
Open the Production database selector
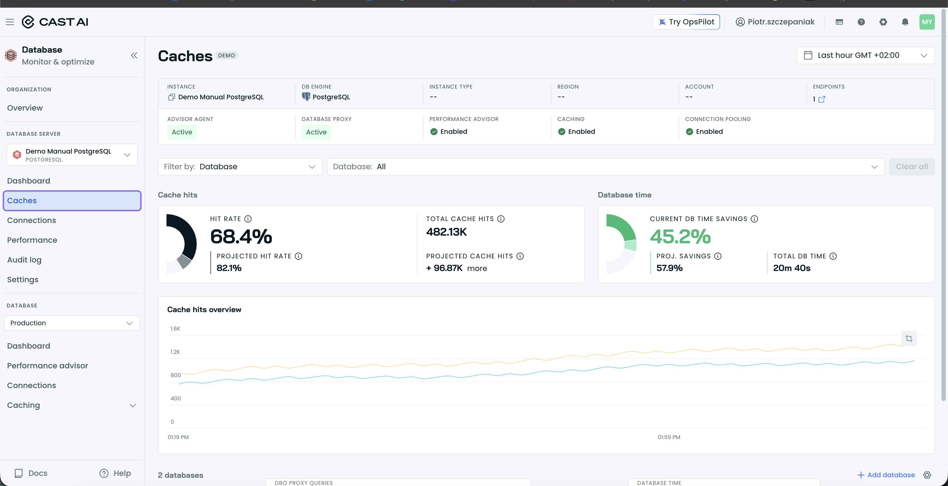[72, 323]
